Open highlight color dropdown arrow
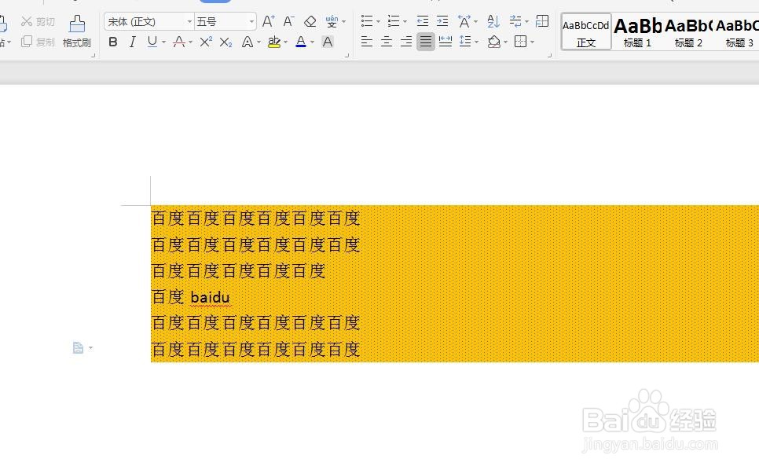Screen dimensions: 759x470 285,42
